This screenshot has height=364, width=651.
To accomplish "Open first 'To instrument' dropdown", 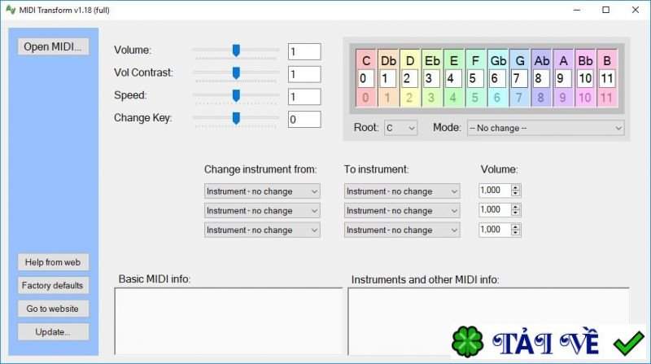I will pos(402,191).
